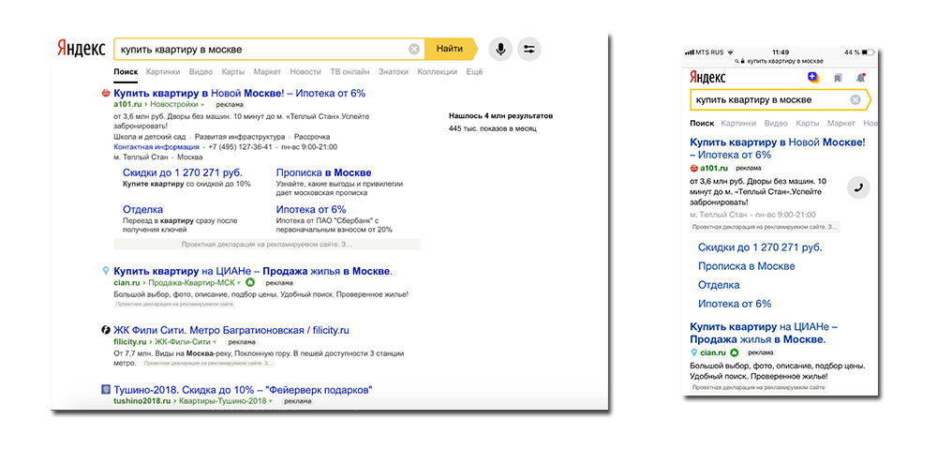
Task: Tap mobile ad 'Купить квартиру в Новой Москве'
Action: [778, 148]
